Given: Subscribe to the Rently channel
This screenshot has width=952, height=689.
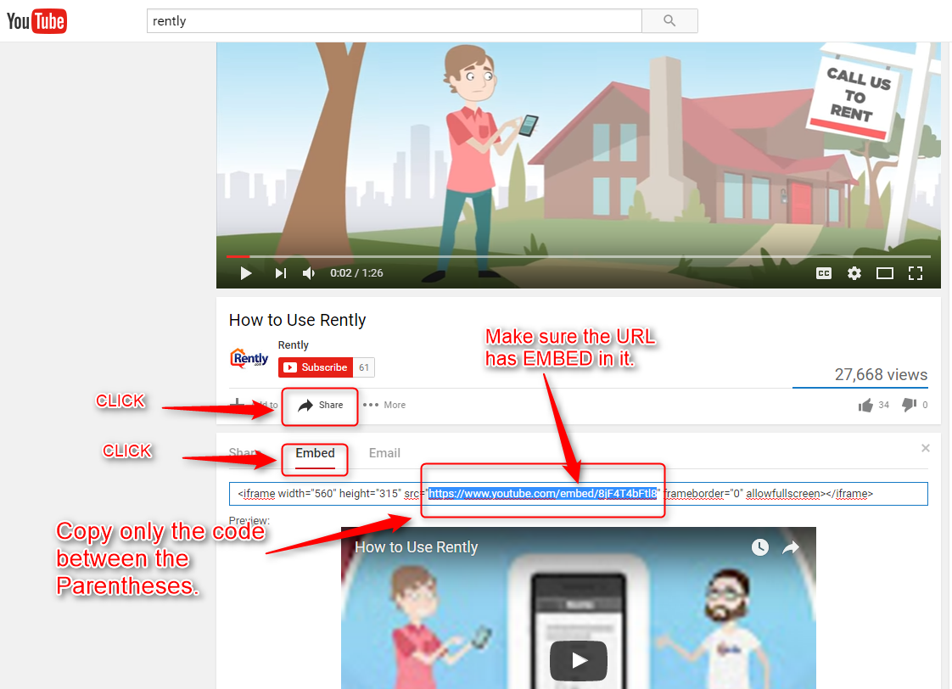Looking at the screenshot, I should [314, 367].
